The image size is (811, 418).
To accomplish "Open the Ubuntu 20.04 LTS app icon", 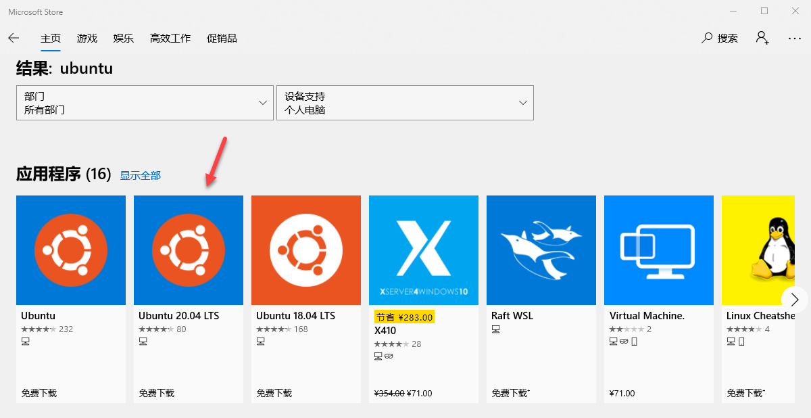I will pyautogui.click(x=189, y=250).
